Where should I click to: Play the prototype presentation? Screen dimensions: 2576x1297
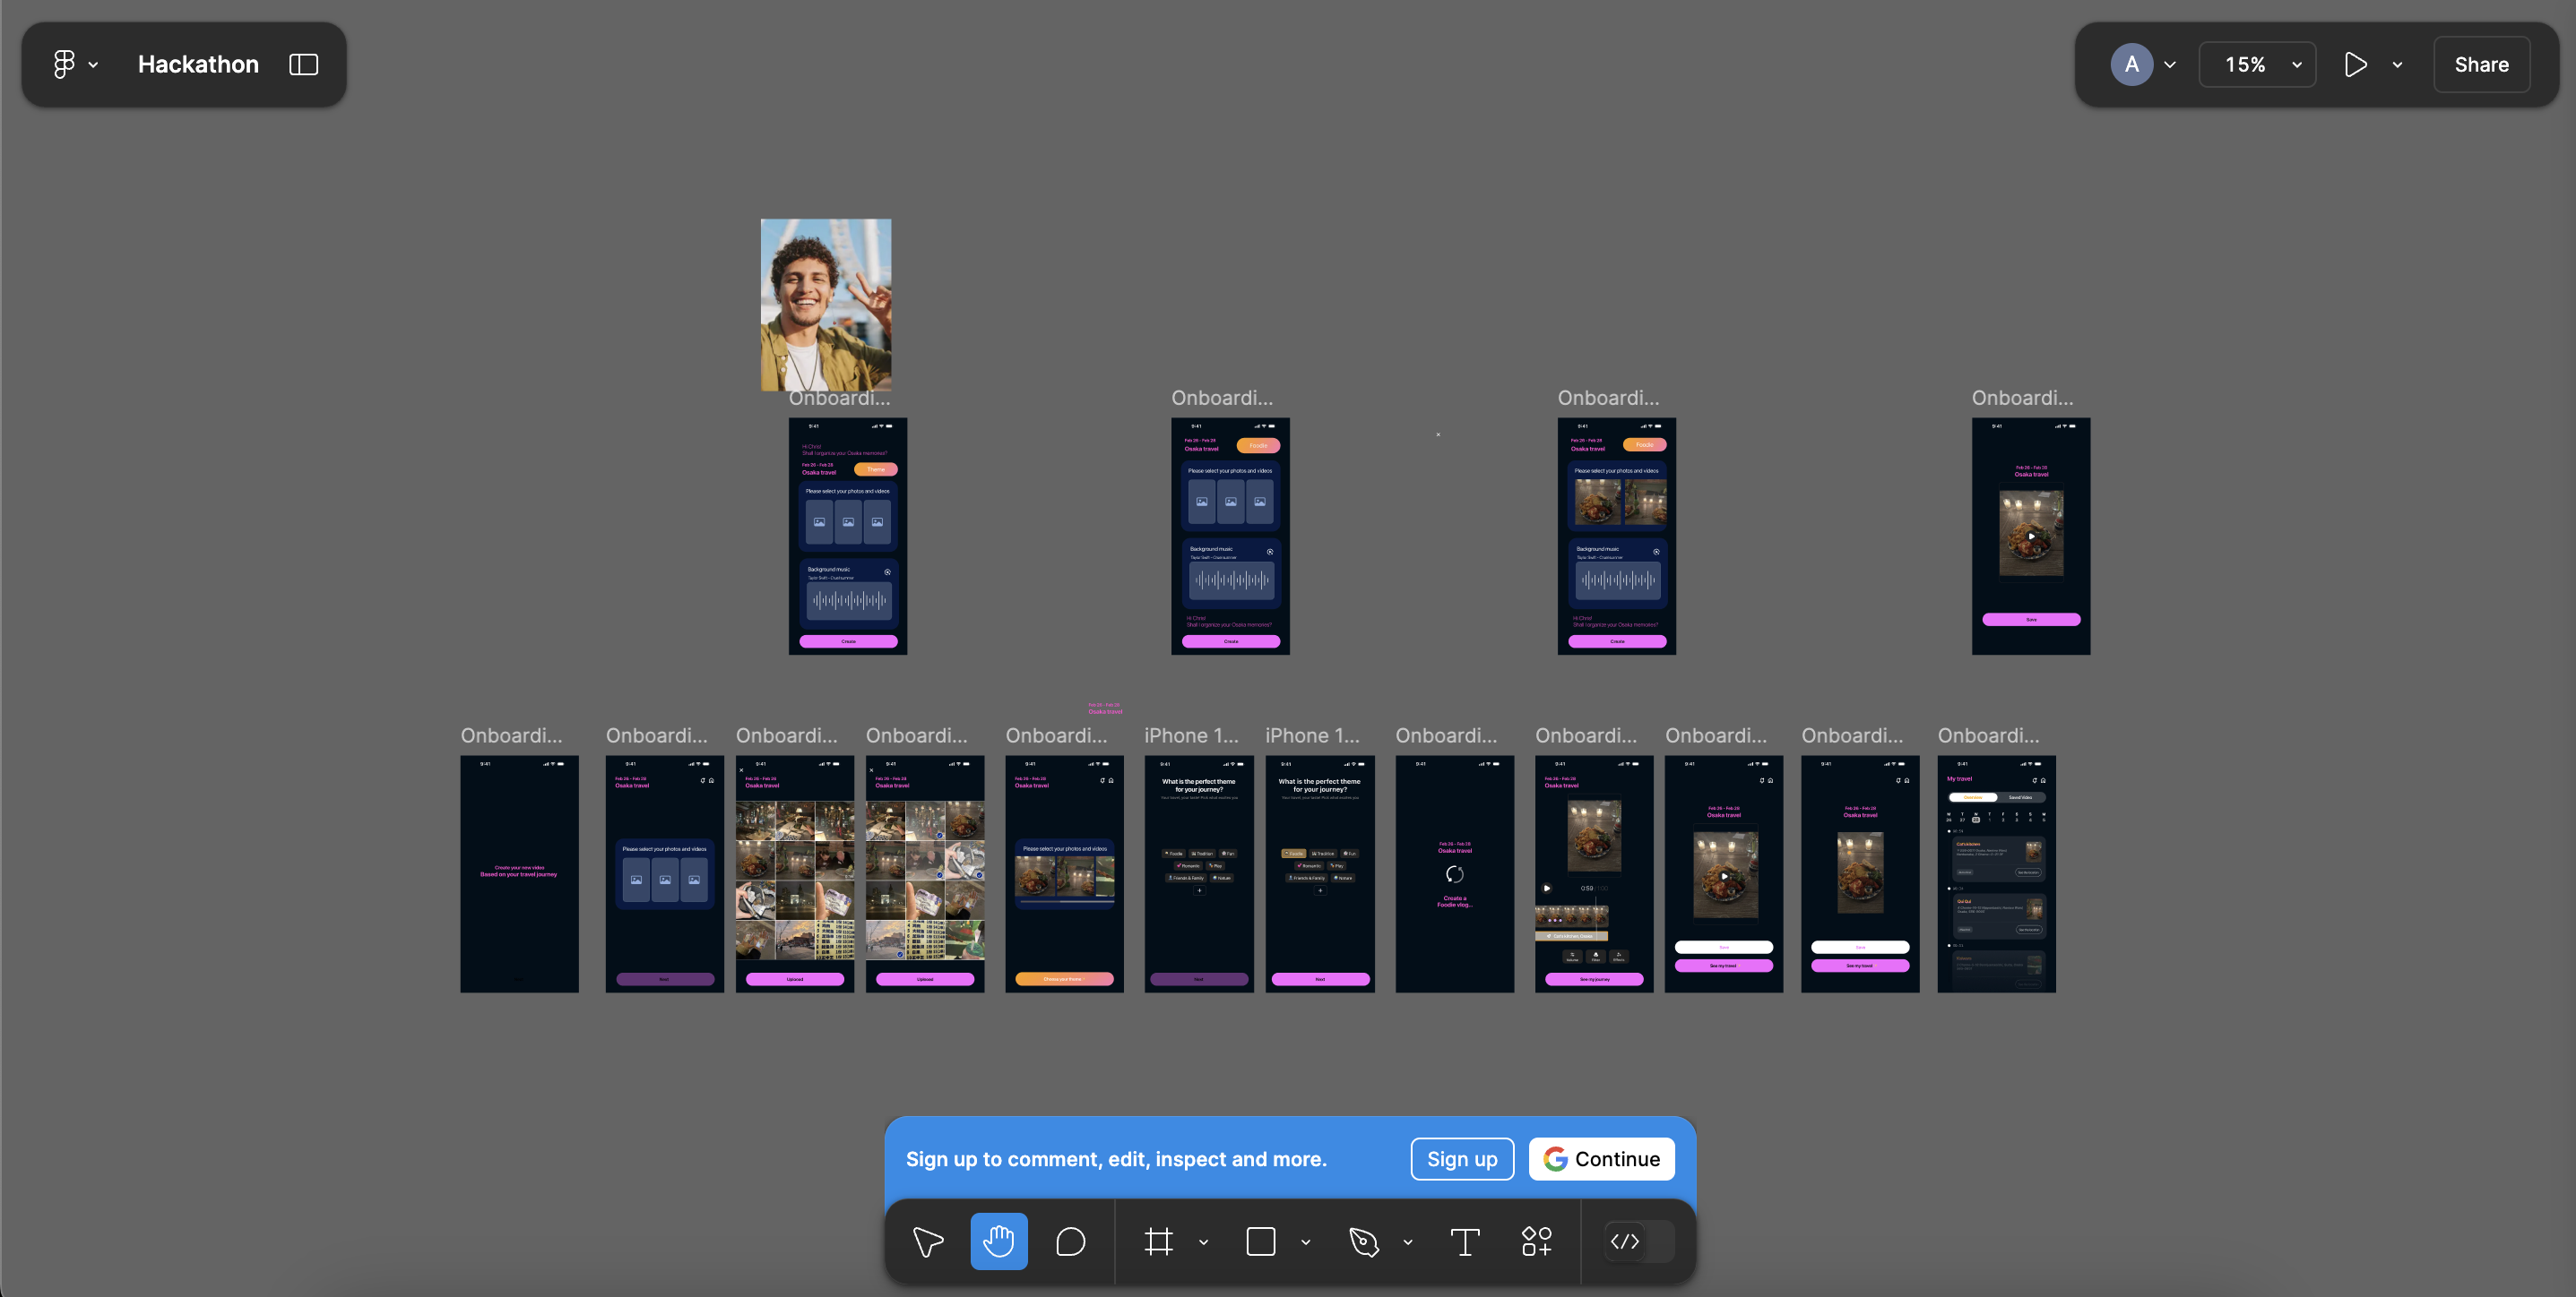(2355, 65)
